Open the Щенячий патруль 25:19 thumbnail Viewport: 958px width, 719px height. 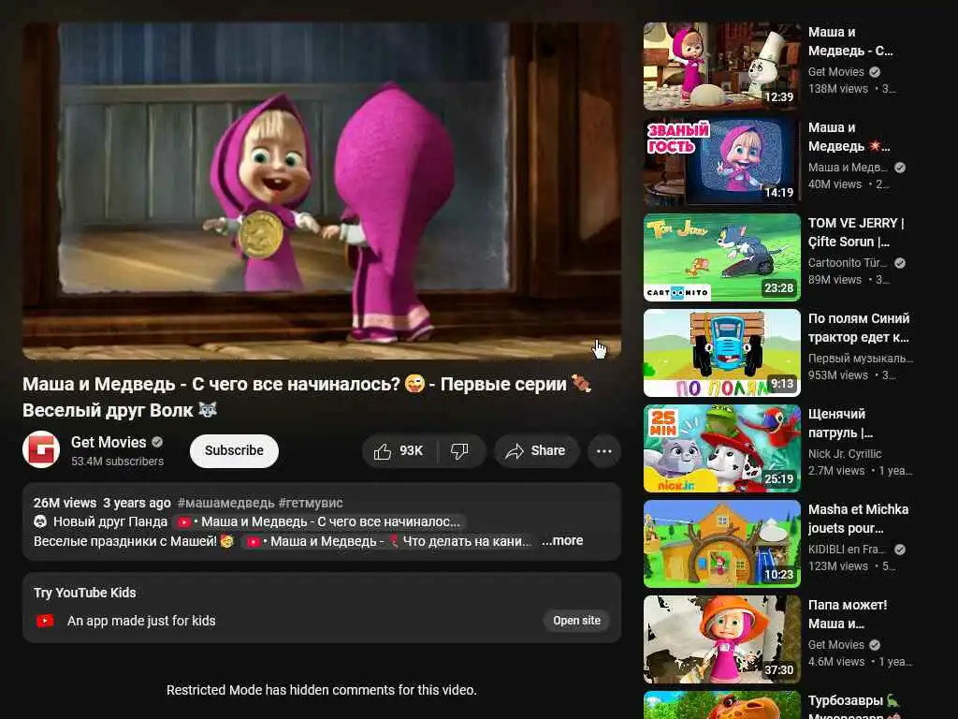(721, 448)
